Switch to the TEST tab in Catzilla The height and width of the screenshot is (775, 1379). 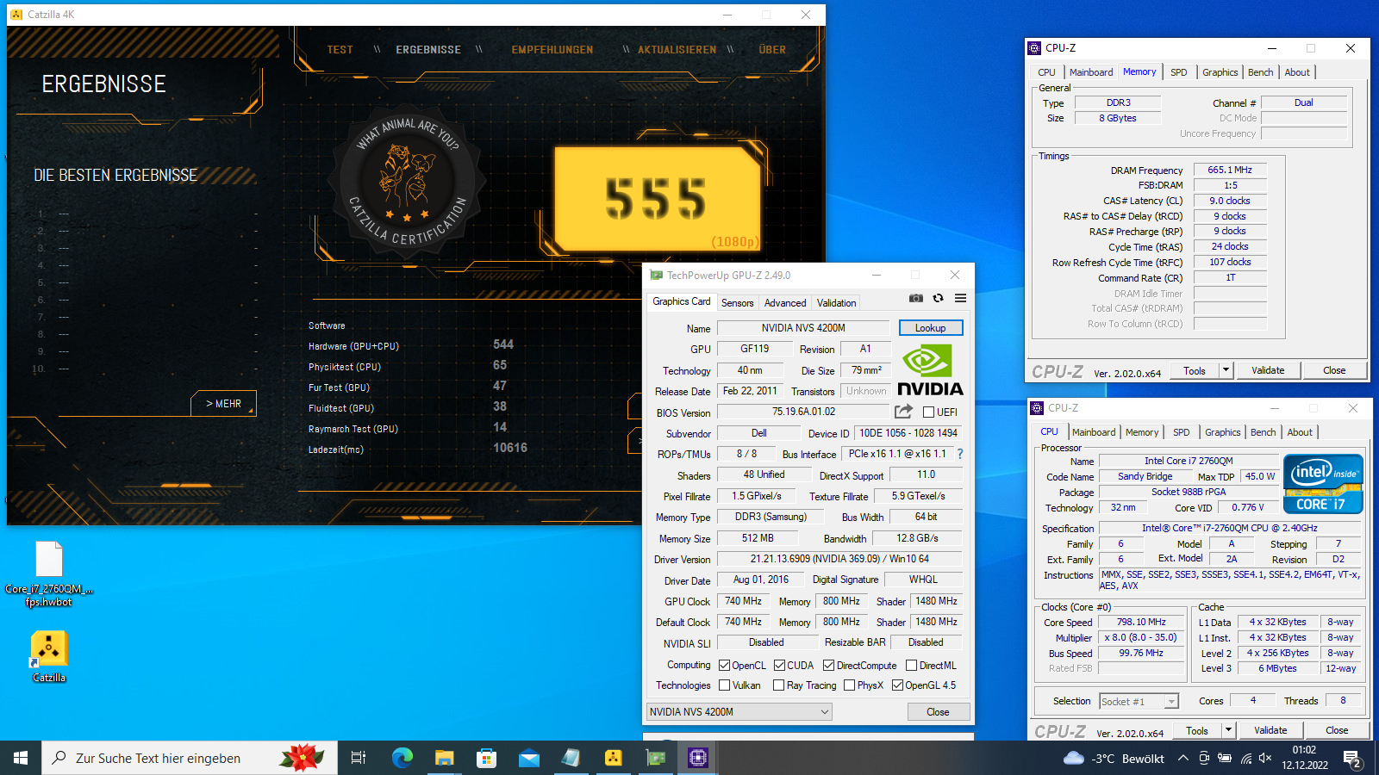tap(340, 50)
